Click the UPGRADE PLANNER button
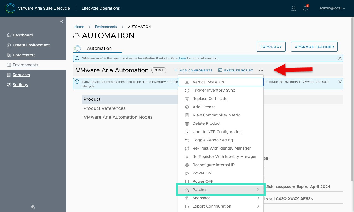This screenshot has width=354, height=212. (x=314, y=47)
